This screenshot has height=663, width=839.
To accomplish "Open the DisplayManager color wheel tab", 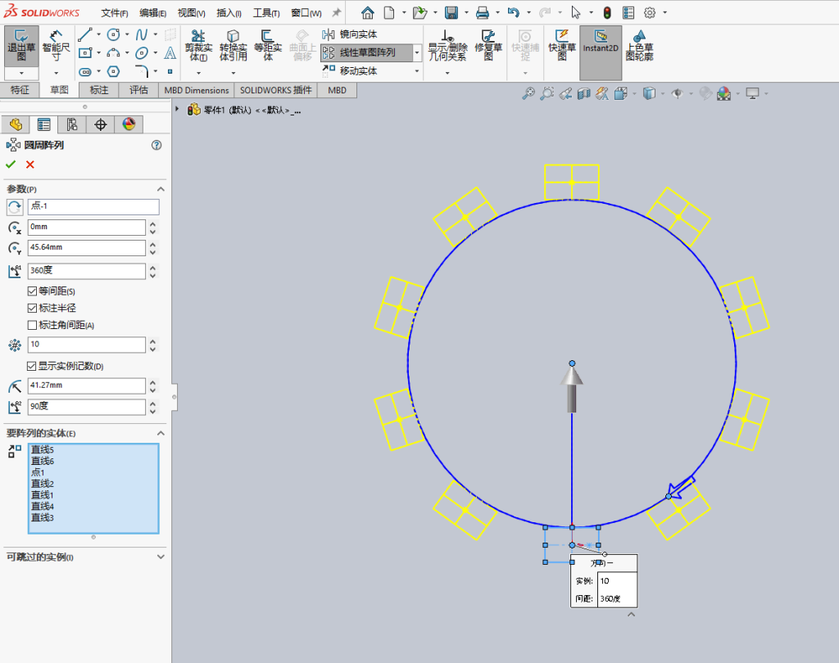I will [129, 124].
